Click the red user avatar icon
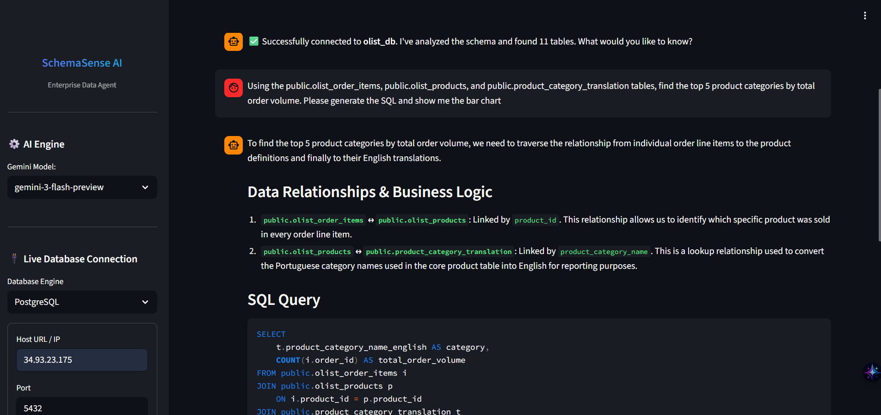Viewport: 881px width, 415px height. click(234, 88)
